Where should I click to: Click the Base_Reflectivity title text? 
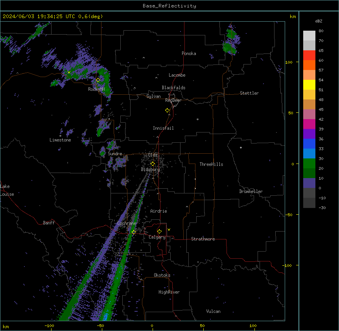tap(169, 6)
